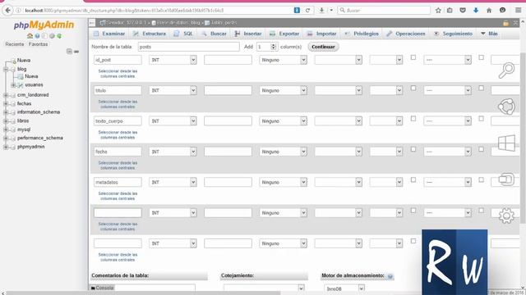Collapse the blog database tree node
The height and width of the screenshot is (295, 526).
(x=6, y=69)
